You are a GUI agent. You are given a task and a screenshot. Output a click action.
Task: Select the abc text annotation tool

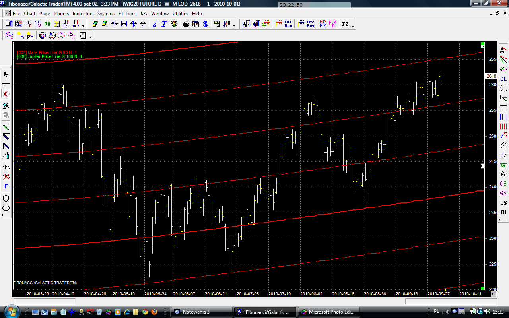[6, 167]
